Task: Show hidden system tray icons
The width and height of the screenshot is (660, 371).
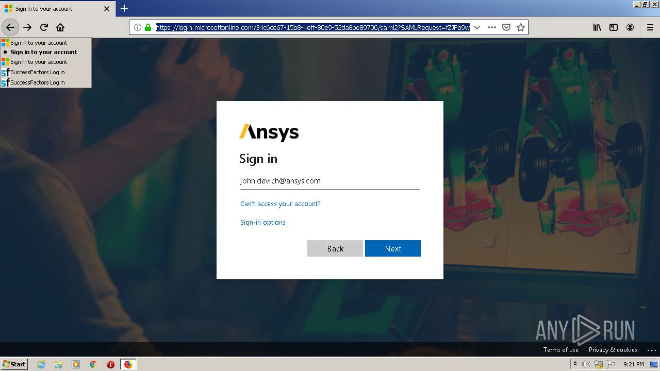Action: coord(575,364)
